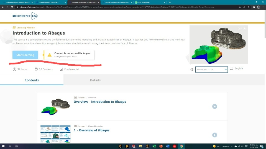Close the WhatsApp browser tab
The image size is (266, 149).
pos(164,2)
